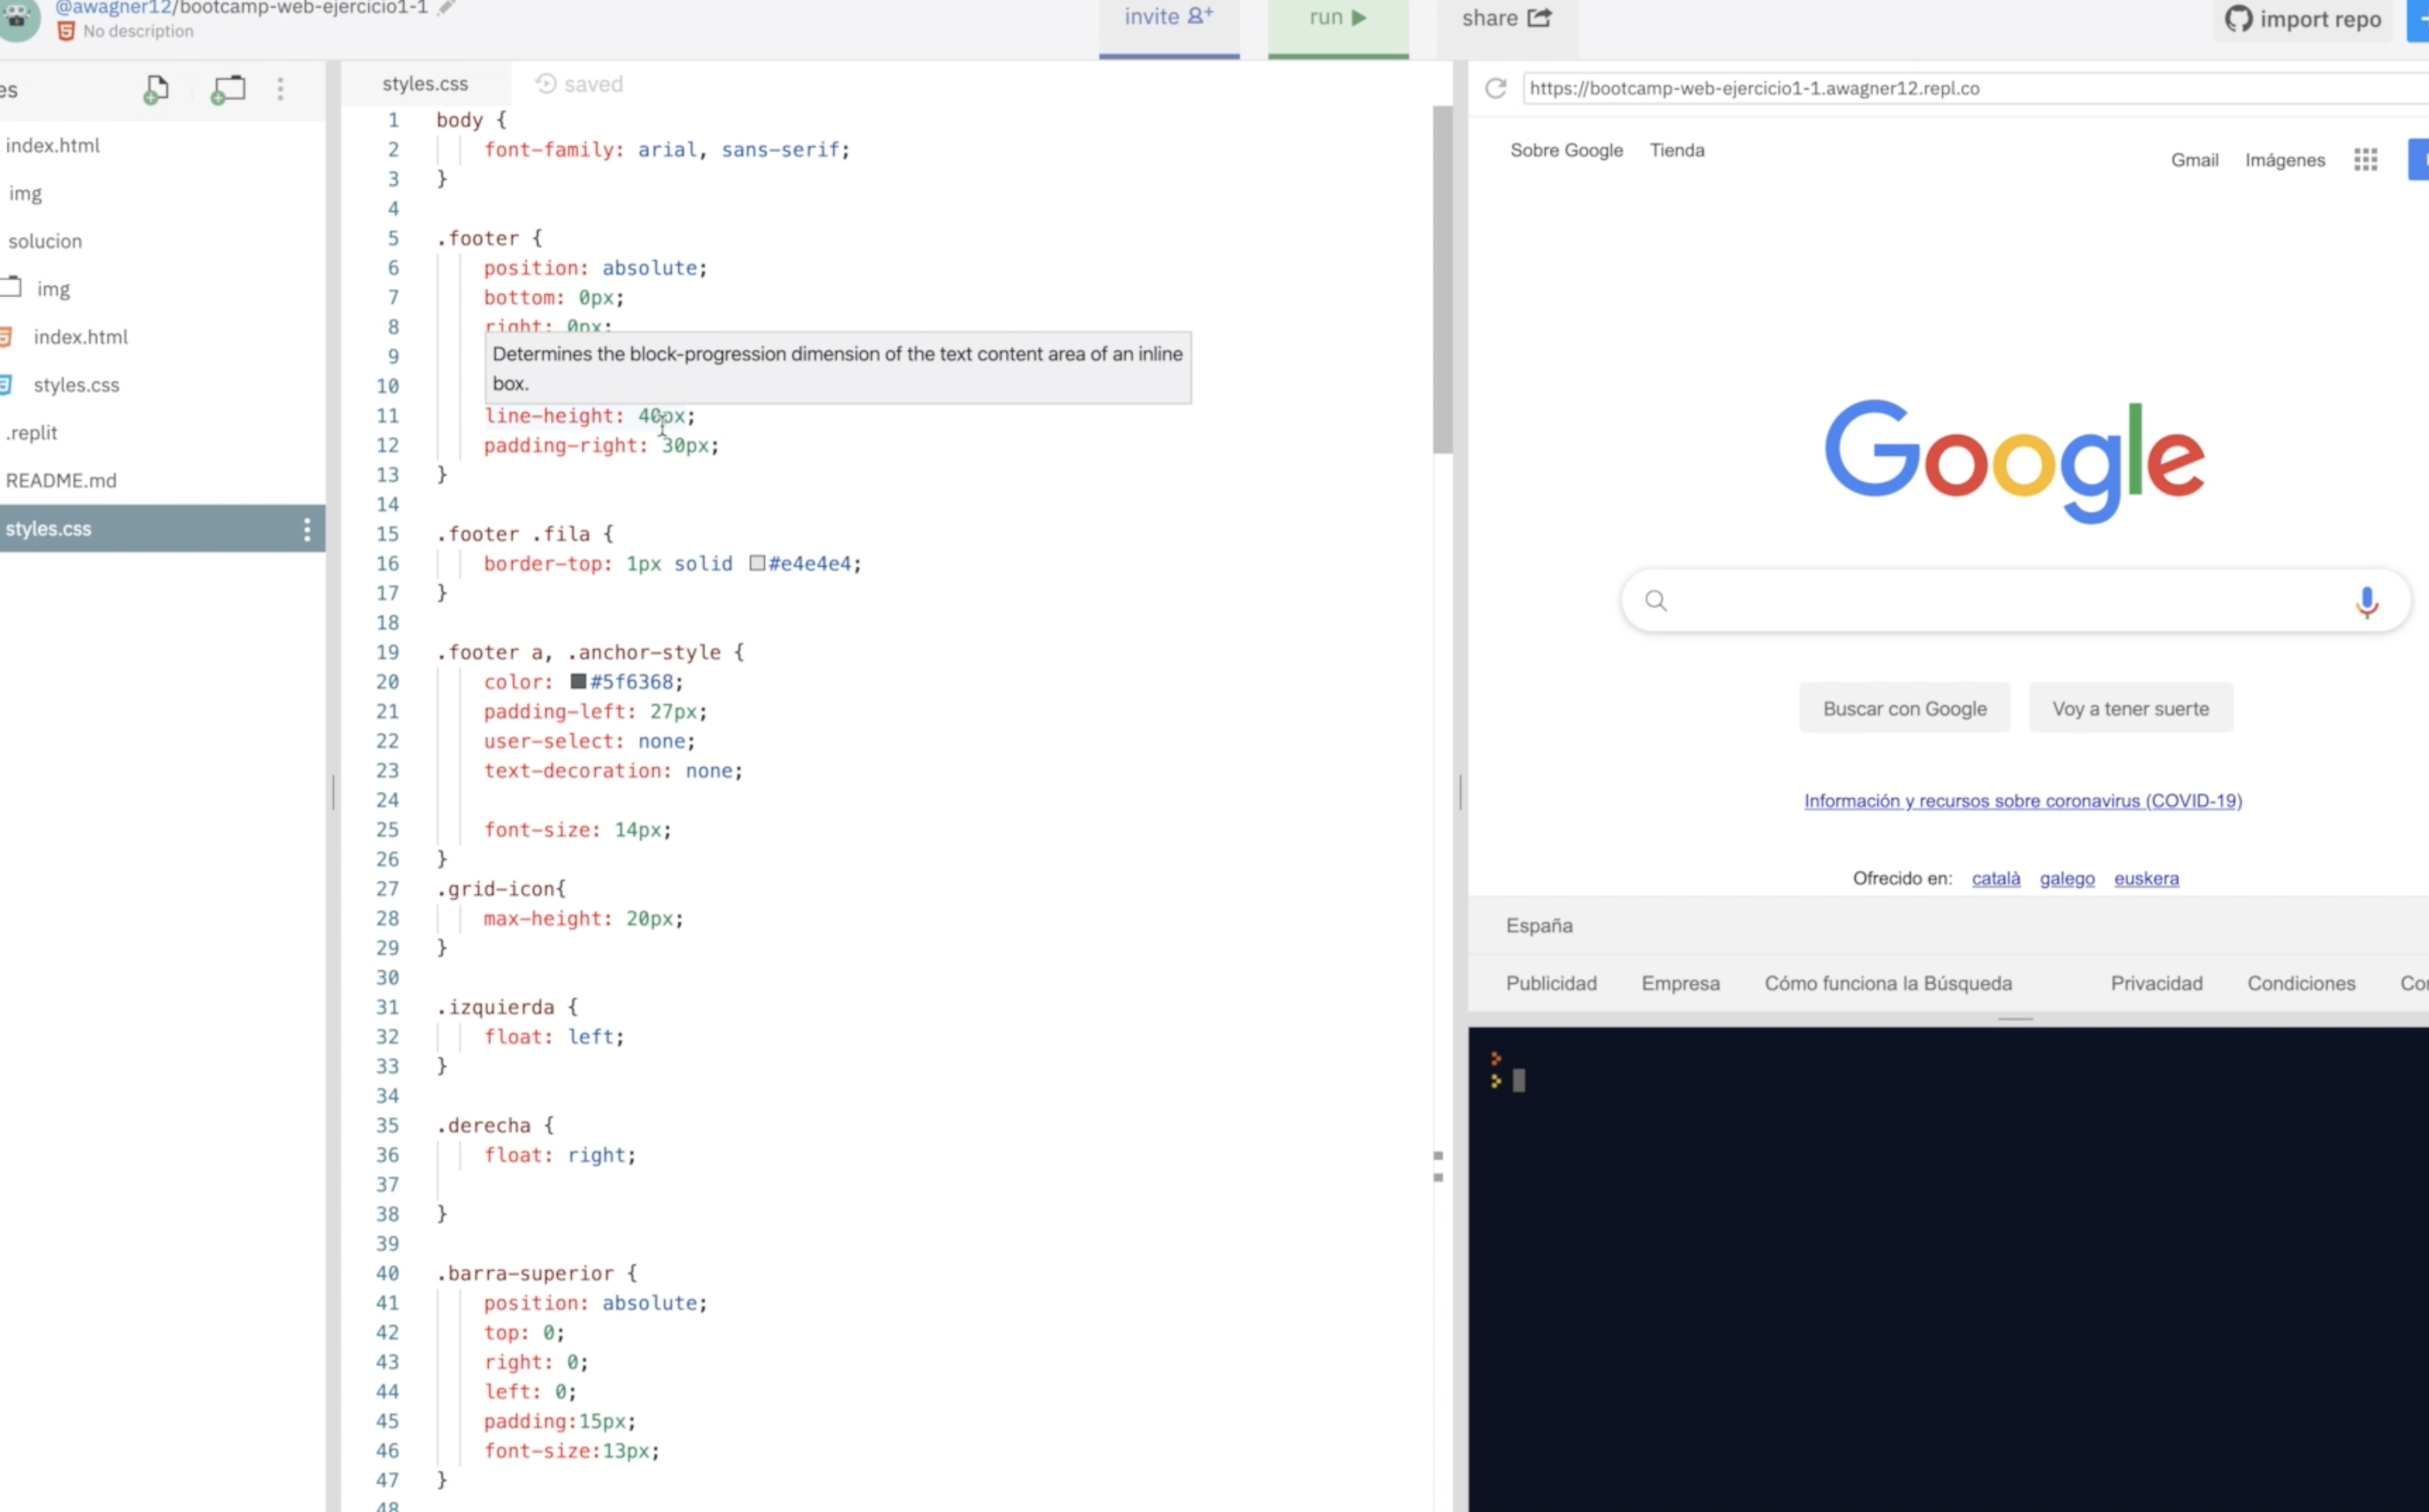Click the preview URL address field
Image resolution: width=2429 pixels, height=1512 pixels.
coord(1975,88)
